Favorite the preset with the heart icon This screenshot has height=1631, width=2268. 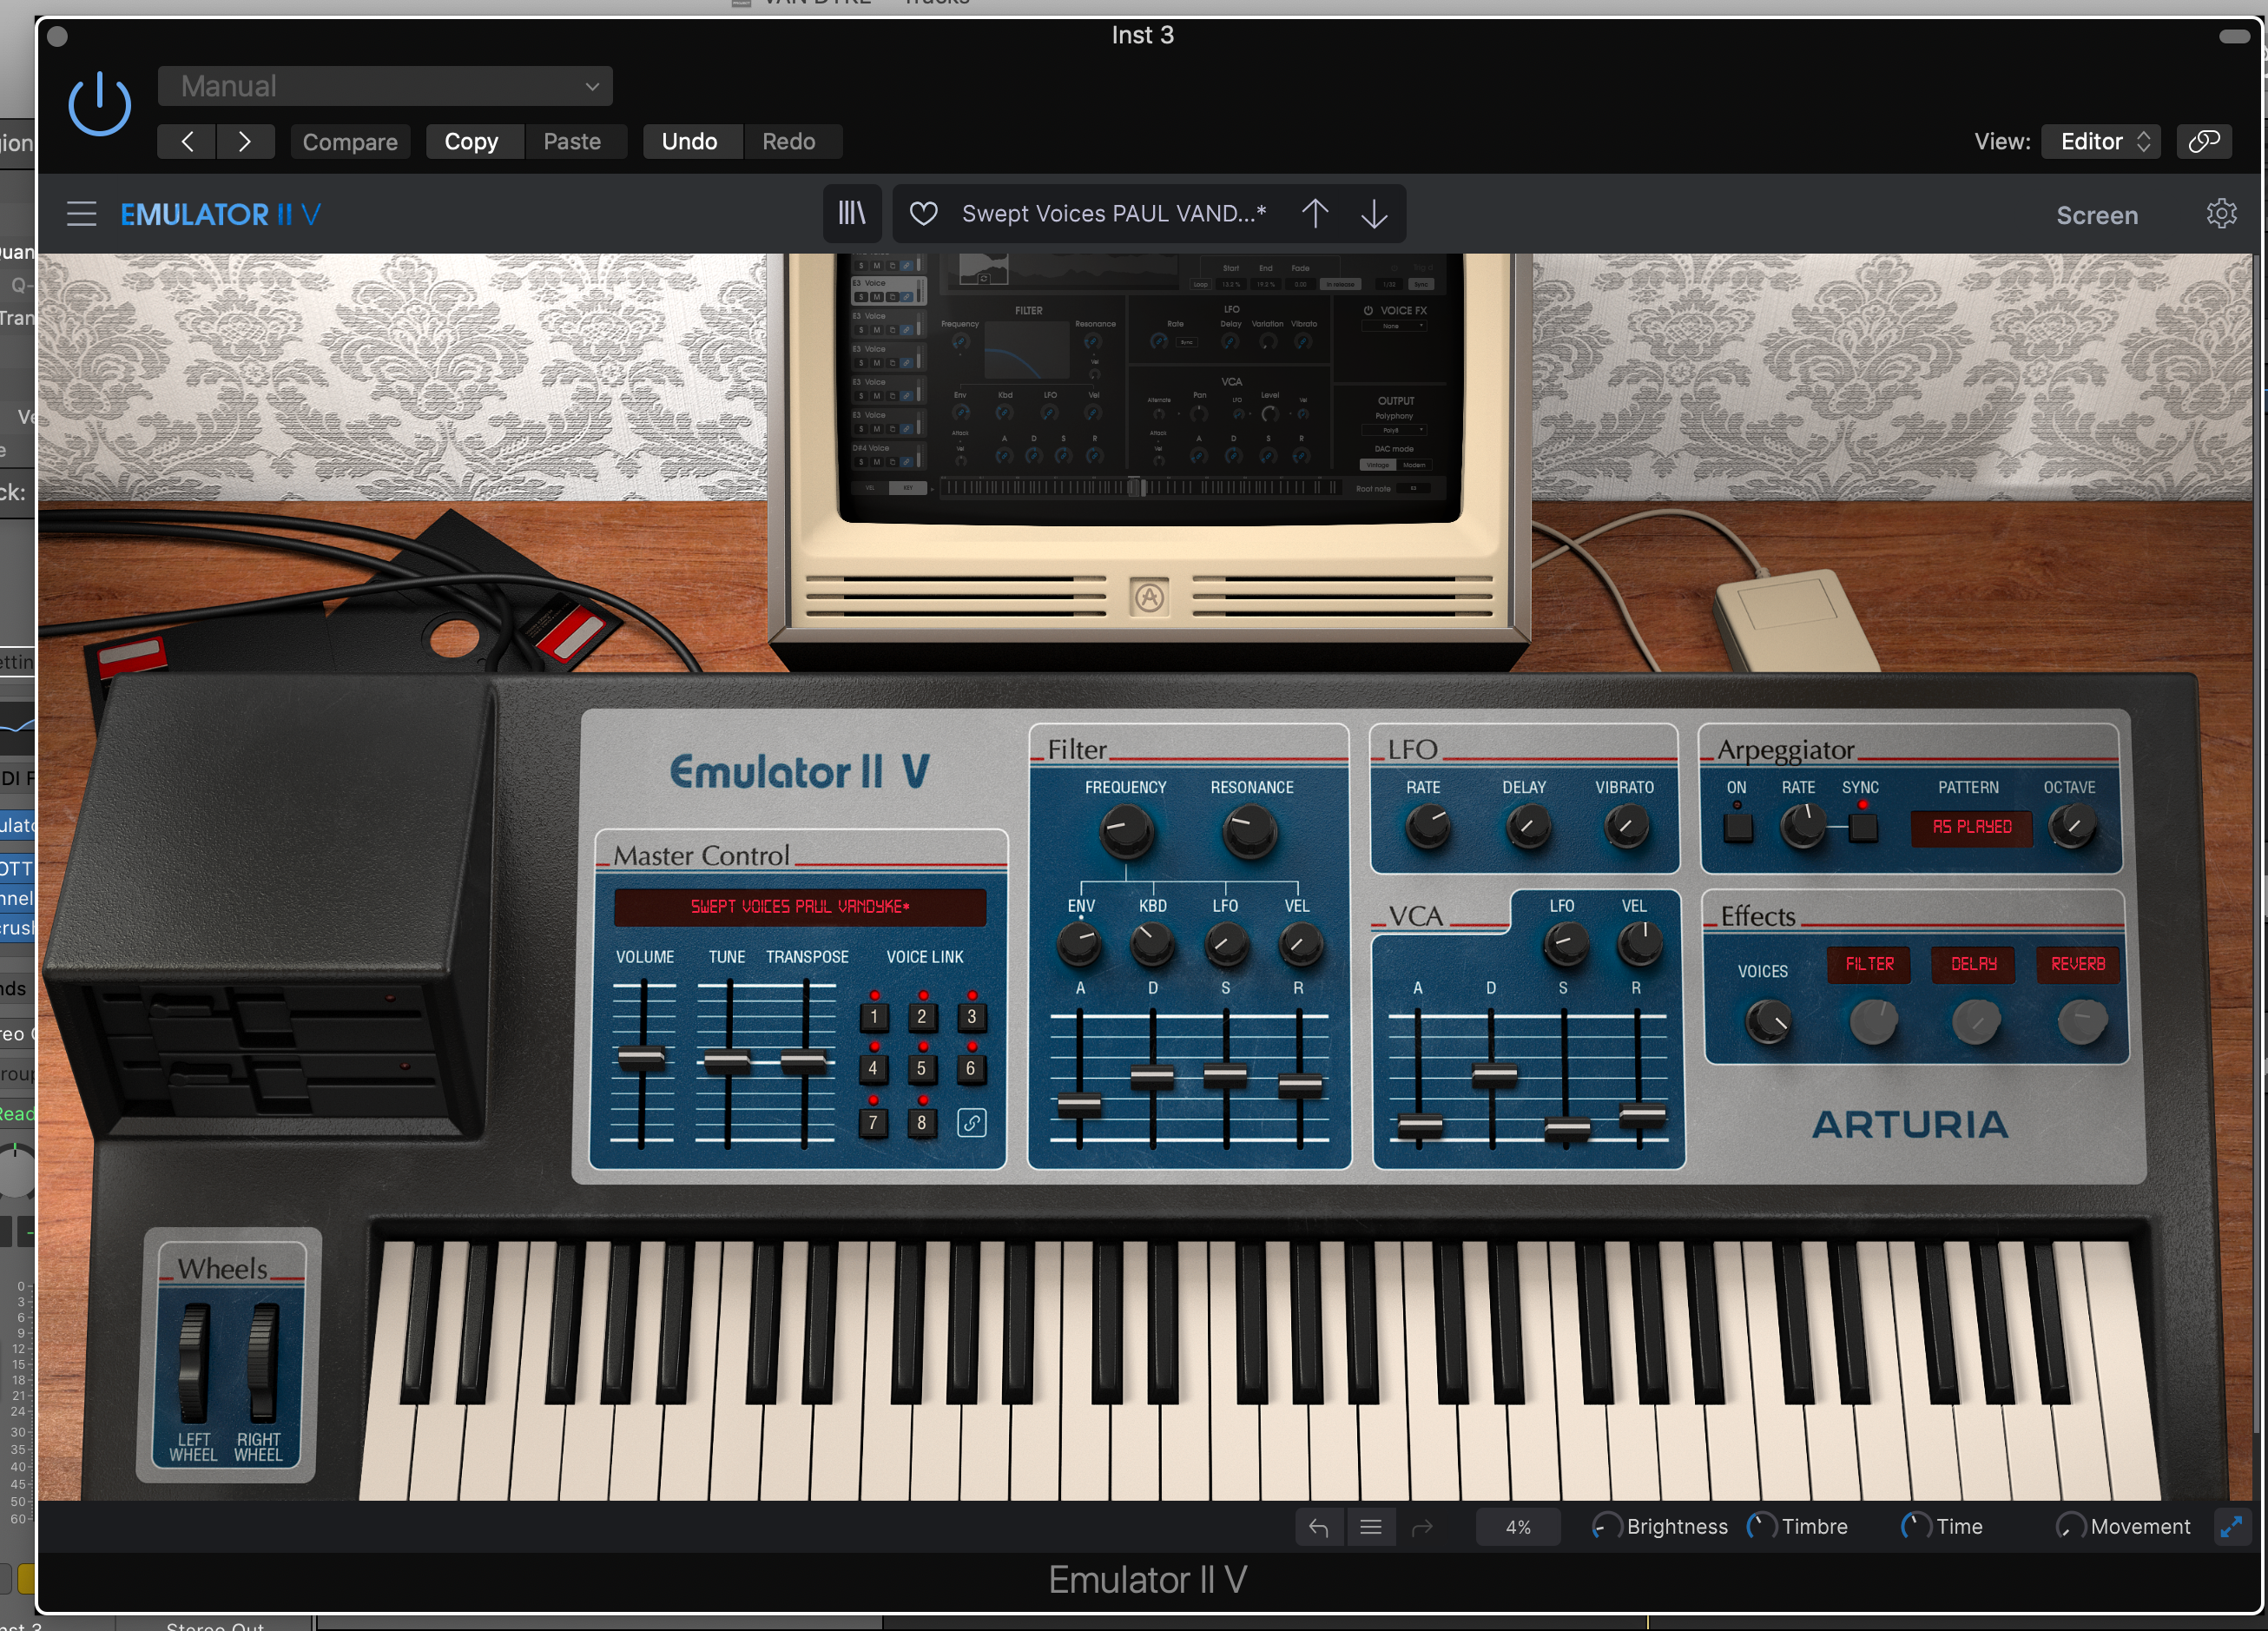923,213
